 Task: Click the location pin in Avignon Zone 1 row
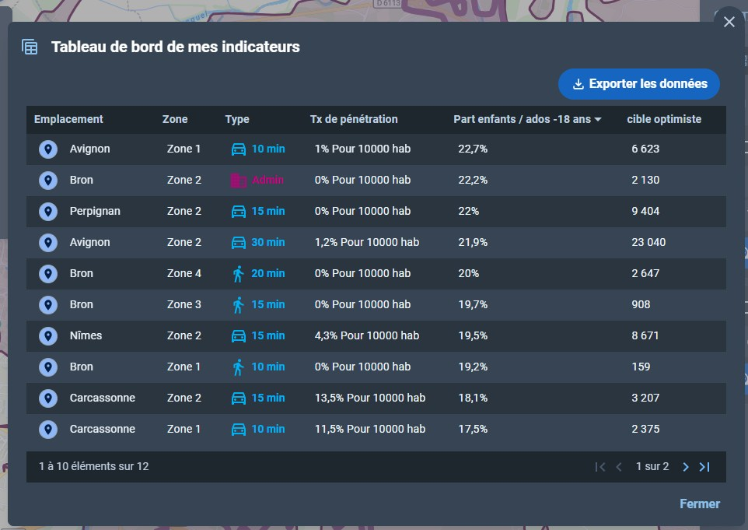pyautogui.click(x=47, y=149)
